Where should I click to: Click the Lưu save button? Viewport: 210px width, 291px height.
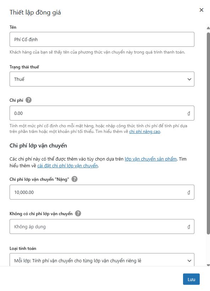(191, 279)
